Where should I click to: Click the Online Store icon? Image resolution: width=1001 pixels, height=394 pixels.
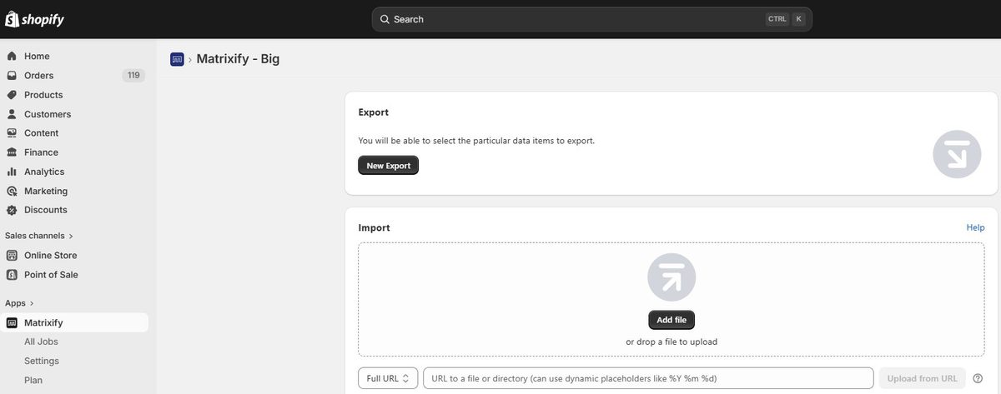click(x=12, y=256)
